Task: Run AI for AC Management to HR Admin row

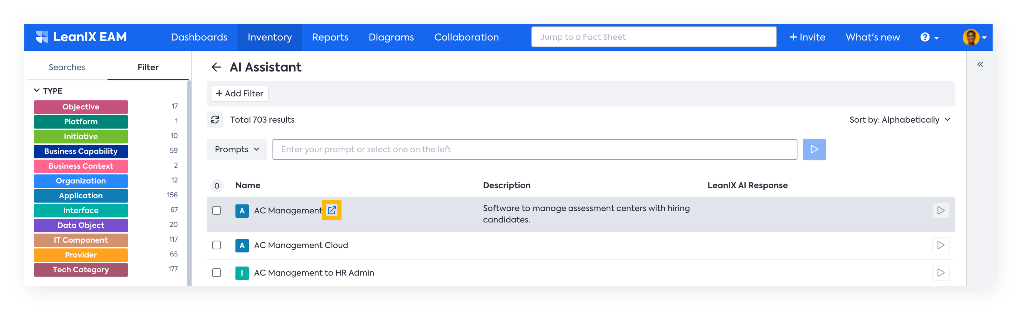Action: pyautogui.click(x=940, y=273)
